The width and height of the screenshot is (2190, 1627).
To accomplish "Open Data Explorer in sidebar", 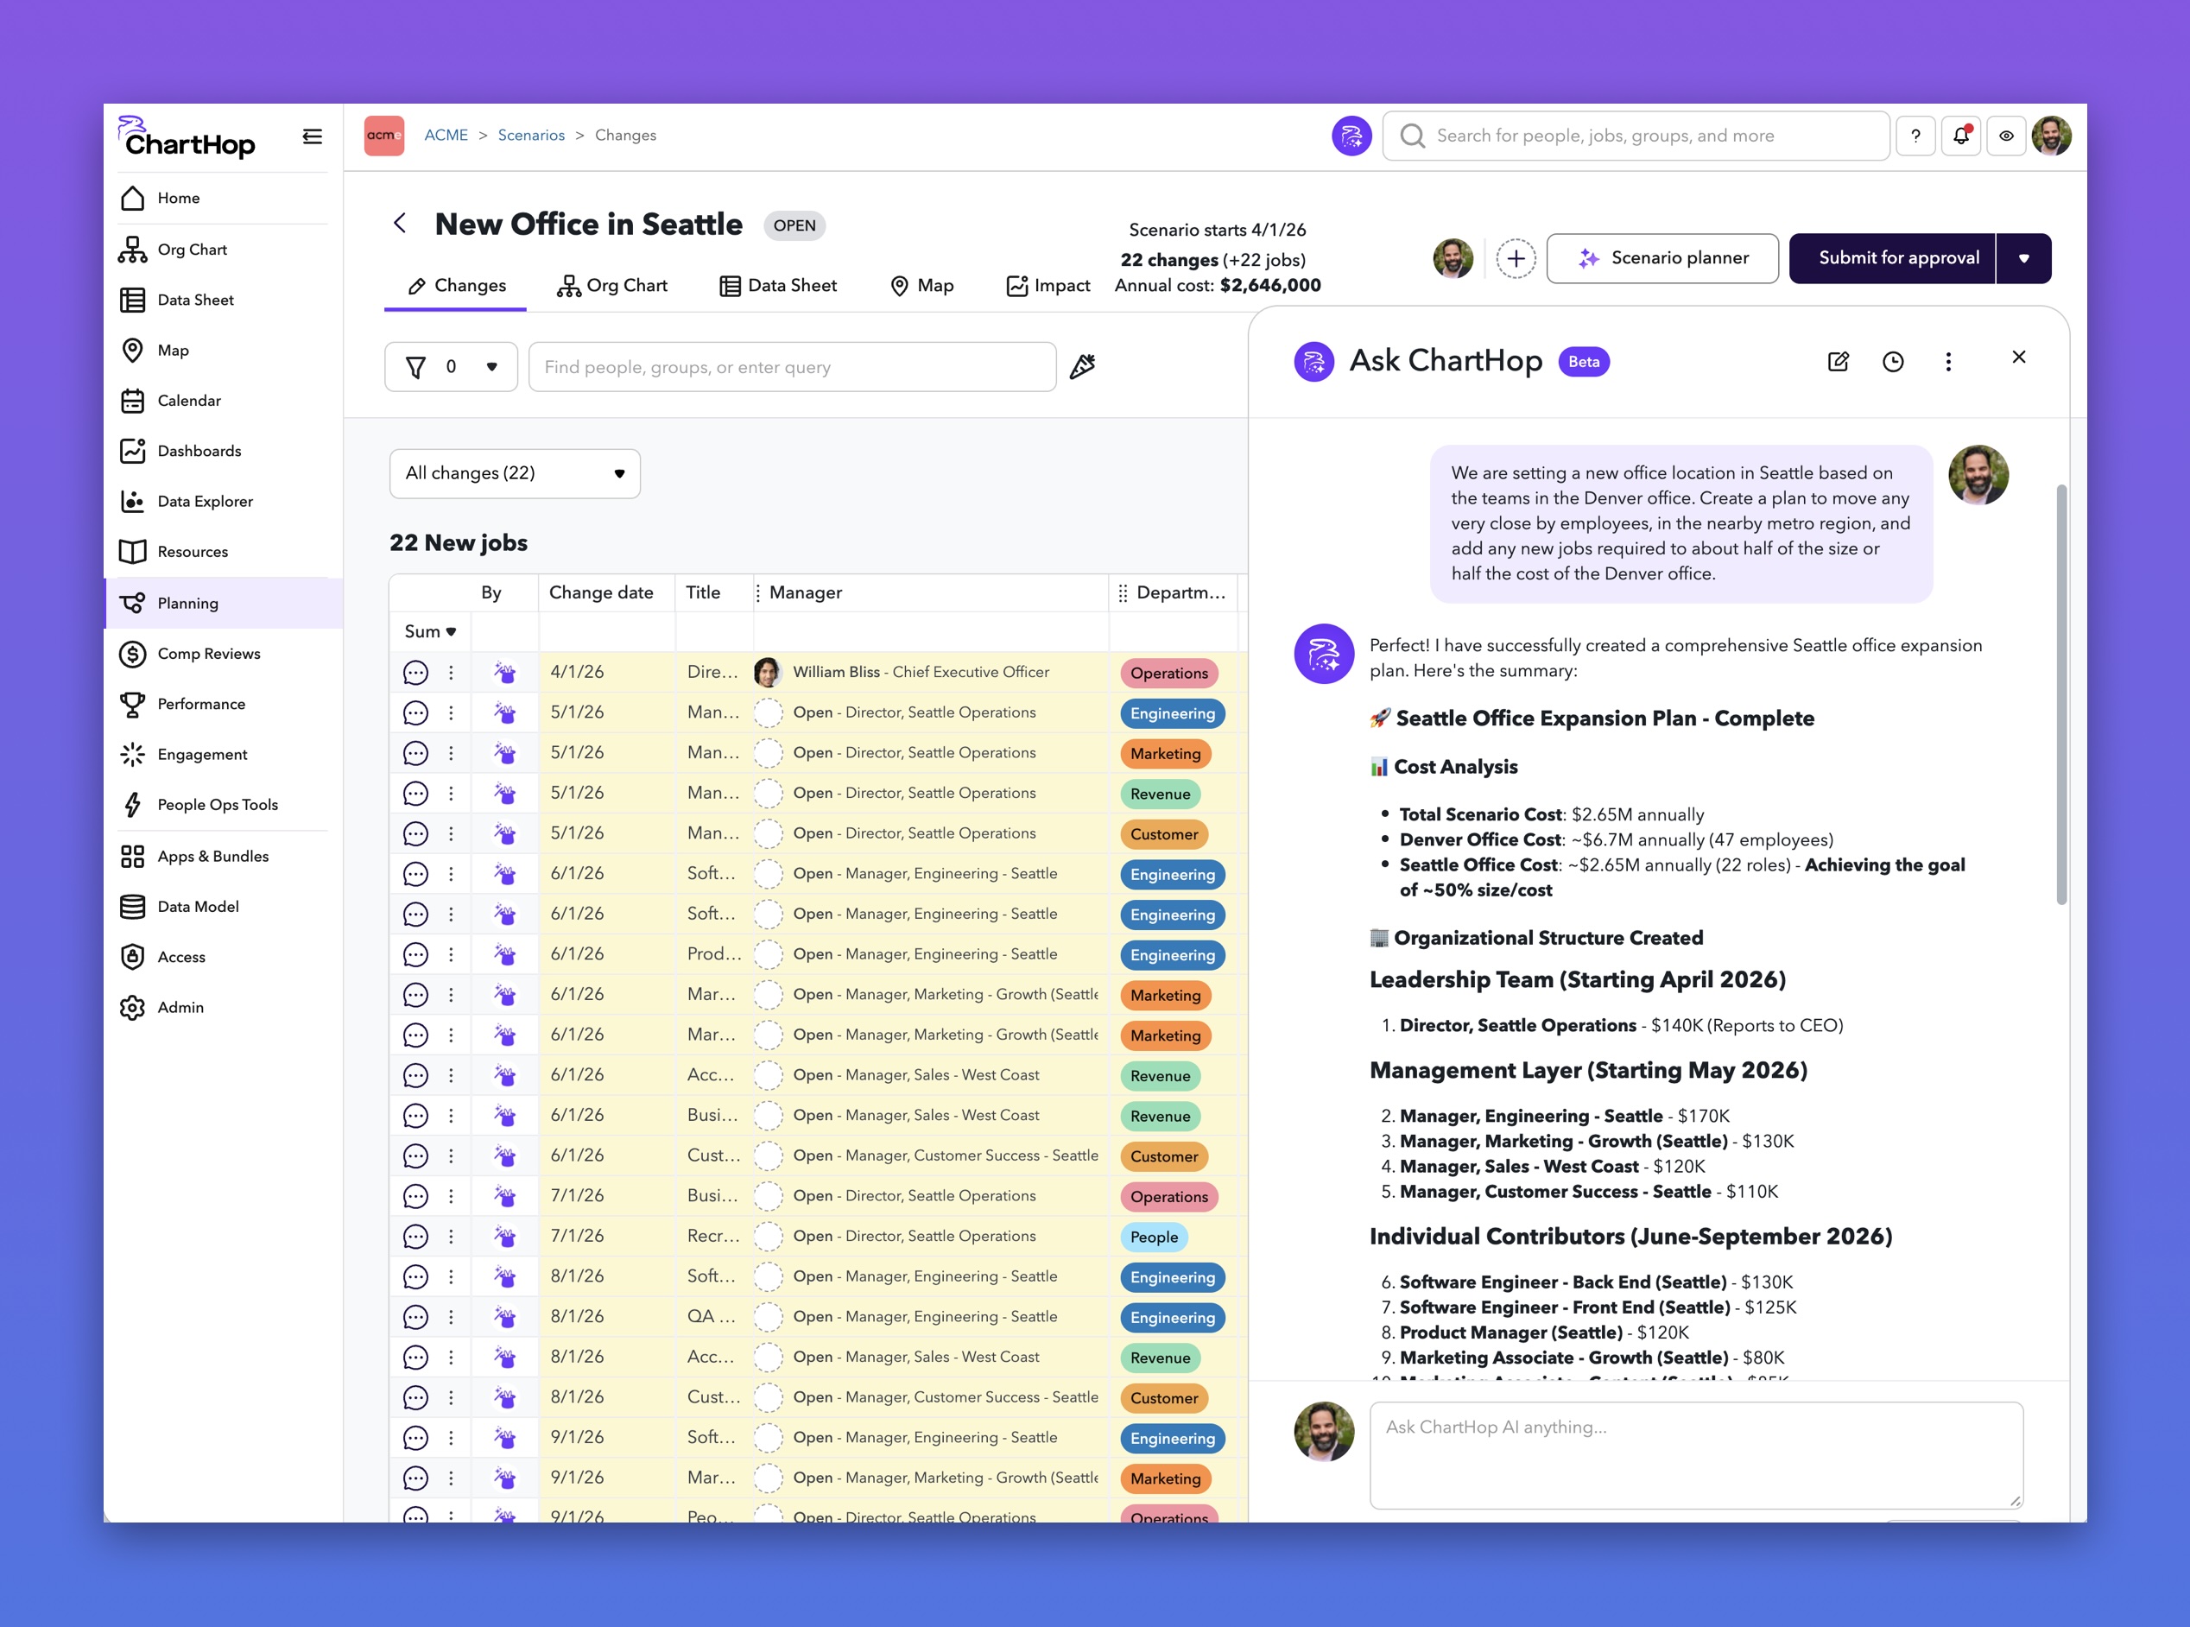I will coord(205,501).
